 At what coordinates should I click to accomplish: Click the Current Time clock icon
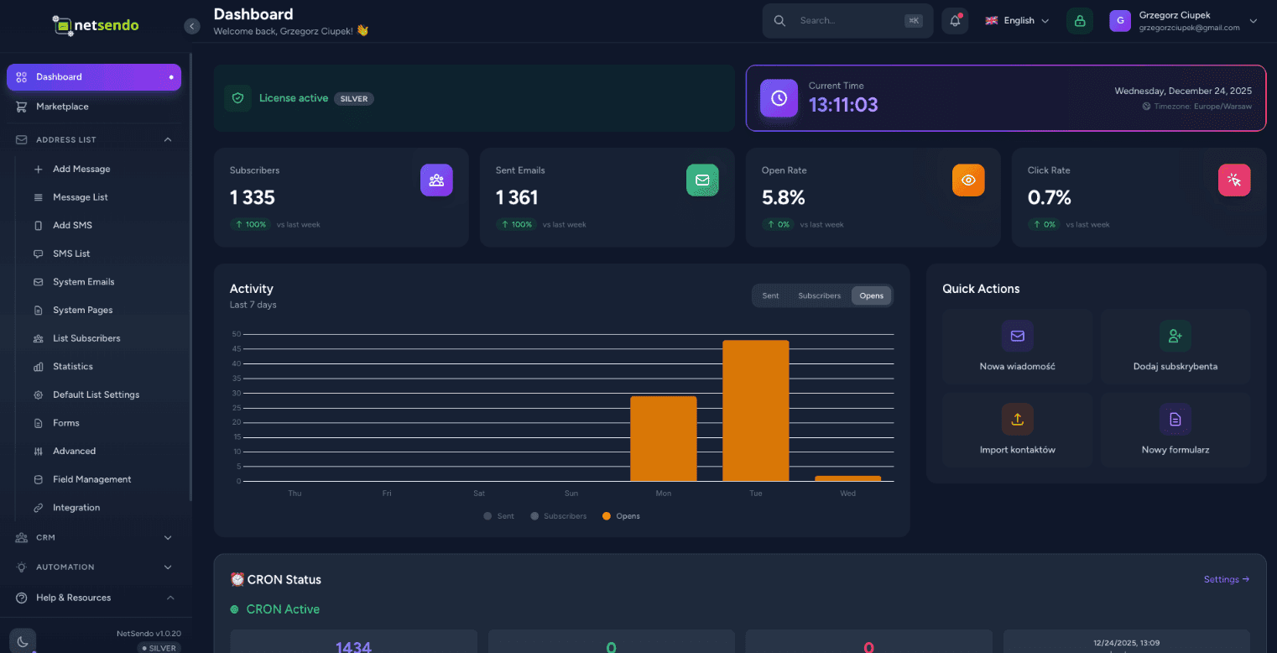tap(779, 98)
